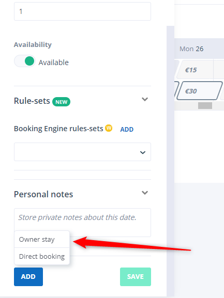Open the Booking Engine rules-sets dropdown arrow
The image size is (224, 298).
[x=143, y=152]
